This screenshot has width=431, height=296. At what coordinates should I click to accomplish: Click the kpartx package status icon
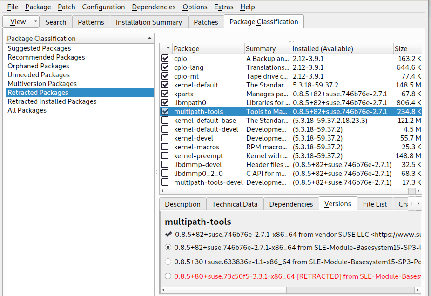[165, 94]
